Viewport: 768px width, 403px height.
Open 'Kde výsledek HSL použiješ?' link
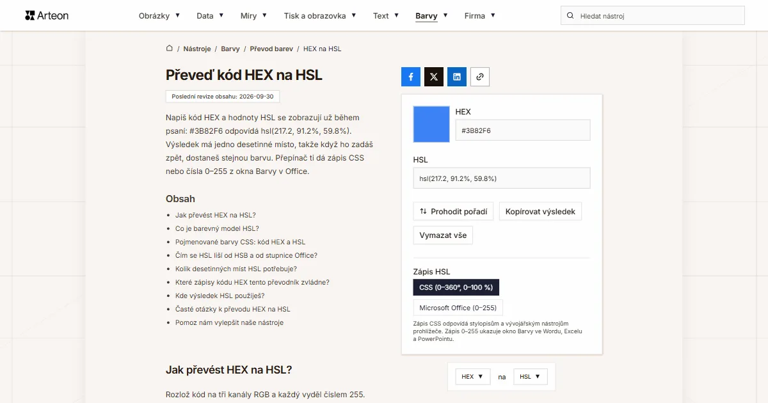click(220, 296)
